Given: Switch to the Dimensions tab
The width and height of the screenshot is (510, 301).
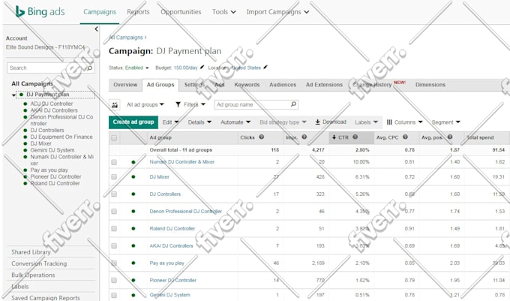Looking at the screenshot, I should tap(430, 85).
